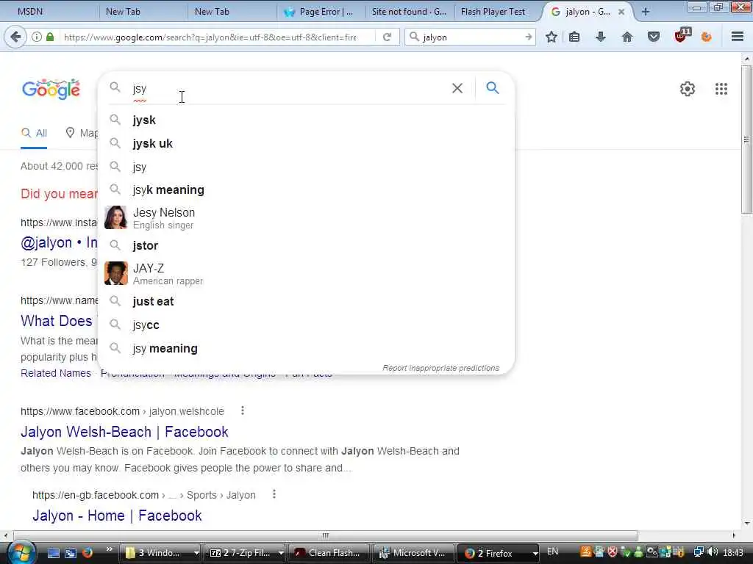Submit the Firefox search box arrow

(x=528, y=37)
